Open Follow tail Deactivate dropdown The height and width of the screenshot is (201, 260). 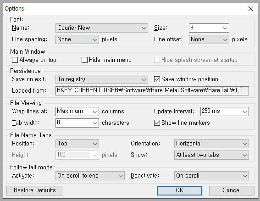point(211,176)
